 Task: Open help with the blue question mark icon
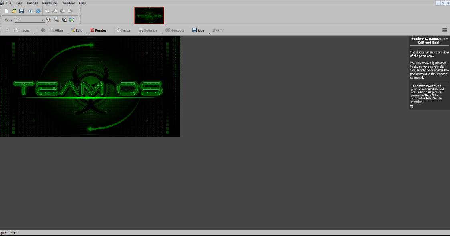[38, 11]
